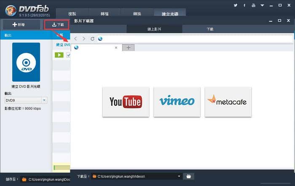Minimize the 影片下載器 downloader window
Image resolution: width=295 pixels, height=186 pixels.
click(x=271, y=21)
